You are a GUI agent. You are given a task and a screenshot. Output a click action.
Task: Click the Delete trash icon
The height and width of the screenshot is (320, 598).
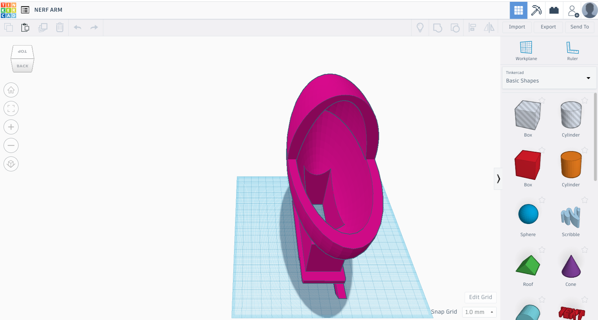[60, 27]
